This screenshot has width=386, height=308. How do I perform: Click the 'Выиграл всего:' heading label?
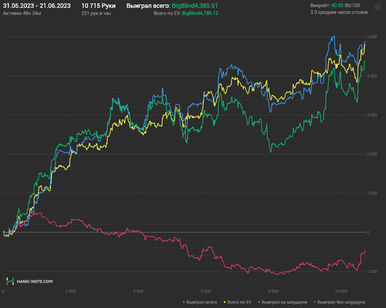(148, 5)
